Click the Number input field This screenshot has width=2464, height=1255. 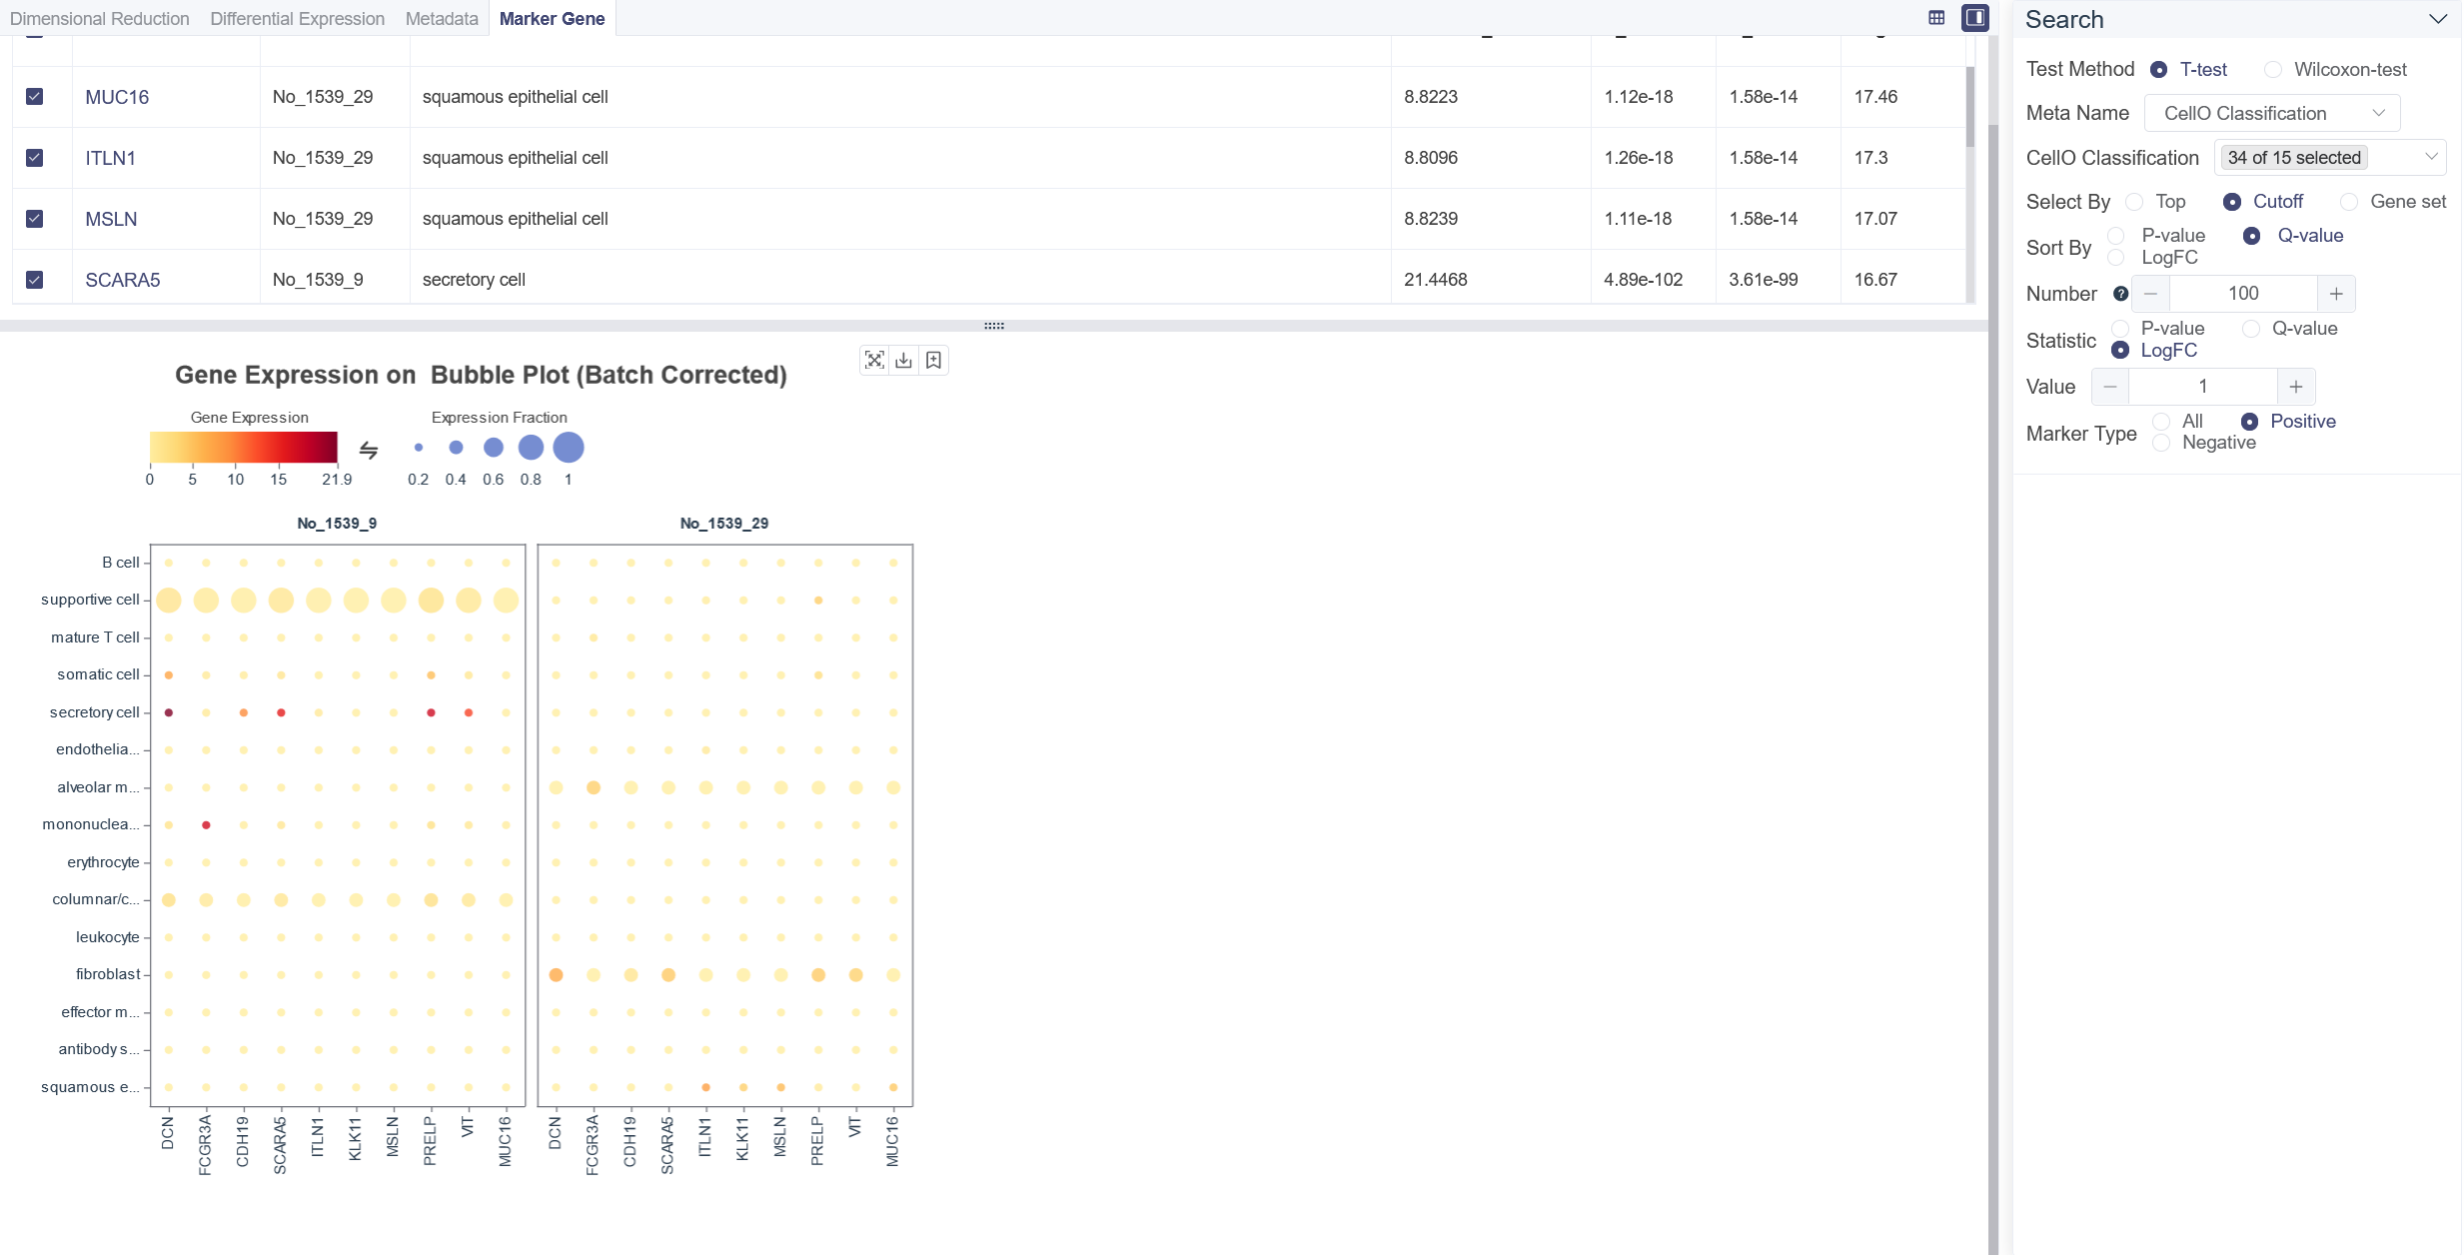coord(2243,294)
